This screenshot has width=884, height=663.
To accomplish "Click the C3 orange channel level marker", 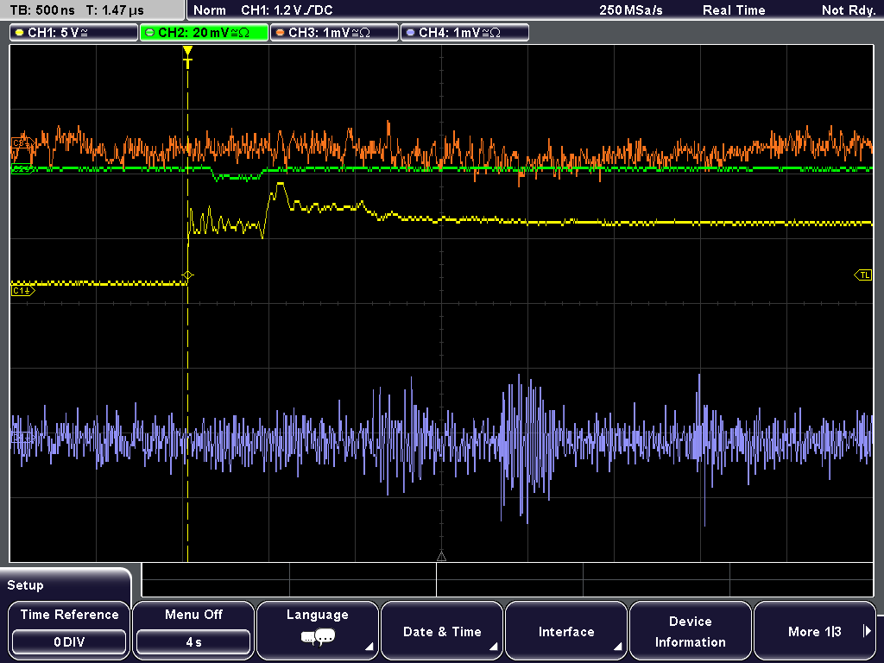I will [22, 143].
